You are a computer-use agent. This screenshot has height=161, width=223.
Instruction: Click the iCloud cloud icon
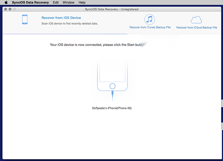(x=196, y=20)
